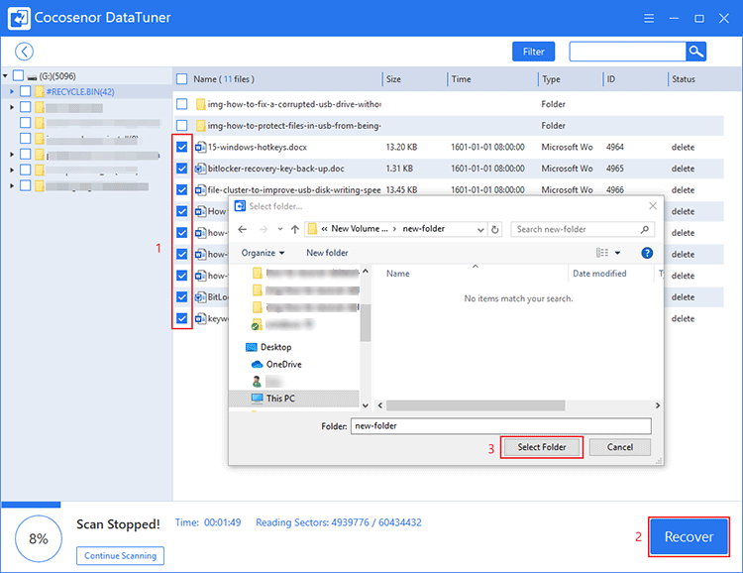Sort by Name column in folder dialog
Image resolution: width=743 pixels, height=573 pixels.
[x=397, y=274]
